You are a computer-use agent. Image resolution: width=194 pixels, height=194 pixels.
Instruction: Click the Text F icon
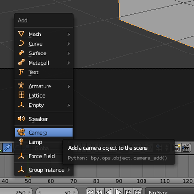[x=21, y=72]
